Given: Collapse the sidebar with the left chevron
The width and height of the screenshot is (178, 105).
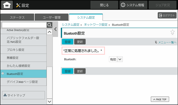Looking at the screenshot, I should click(55, 29).
